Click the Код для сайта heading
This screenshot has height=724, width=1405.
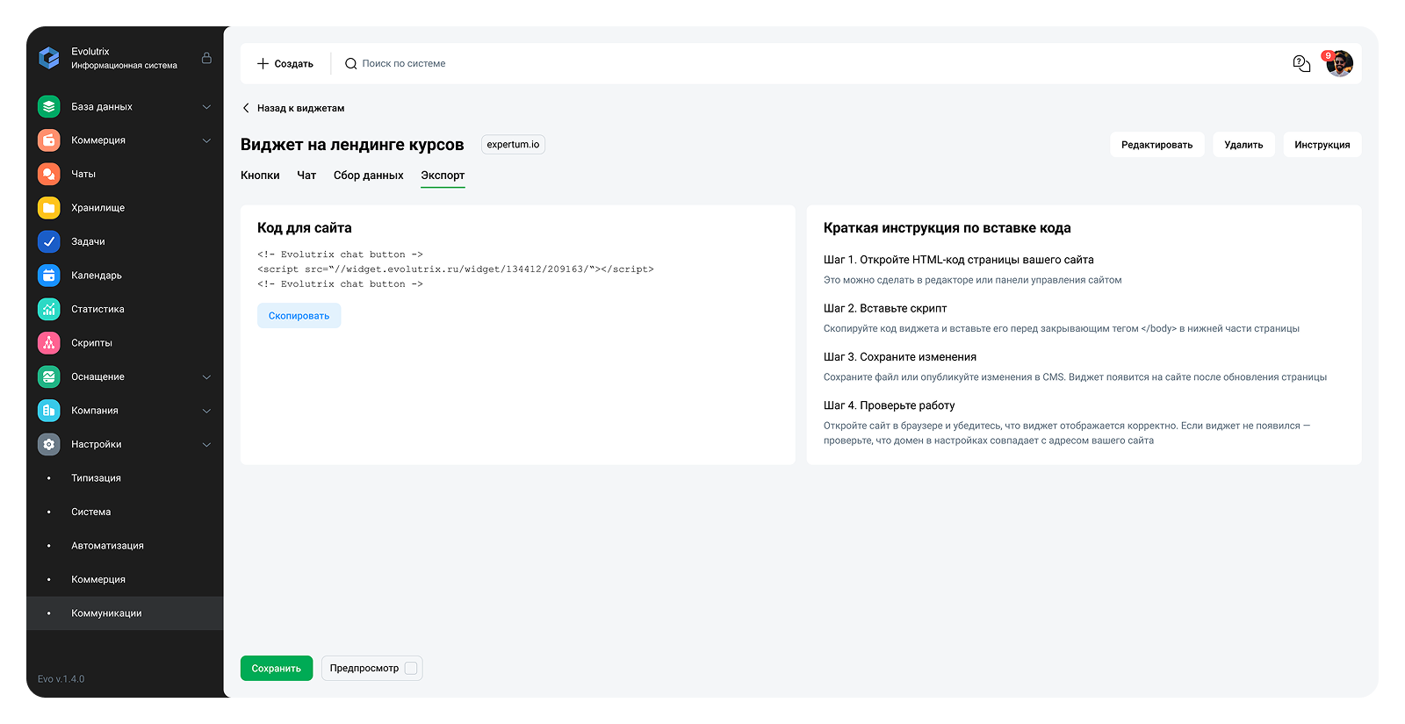[305, 228]
